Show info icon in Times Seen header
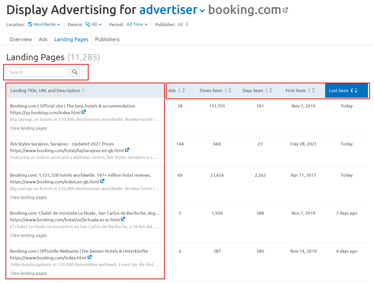374x283 pixels. tap(225, 90)
